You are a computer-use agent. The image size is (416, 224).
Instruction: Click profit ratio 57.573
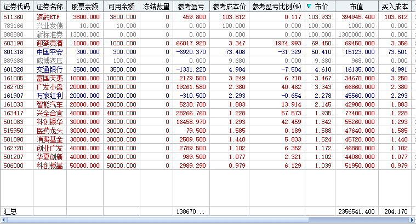291,113
